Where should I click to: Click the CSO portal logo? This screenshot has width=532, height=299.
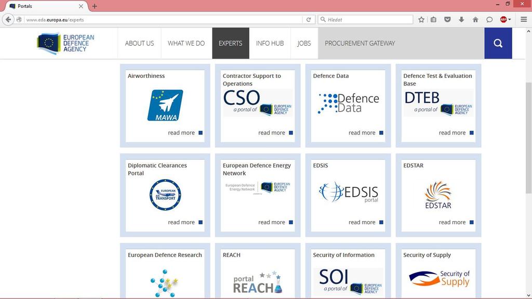click(258, 102)
